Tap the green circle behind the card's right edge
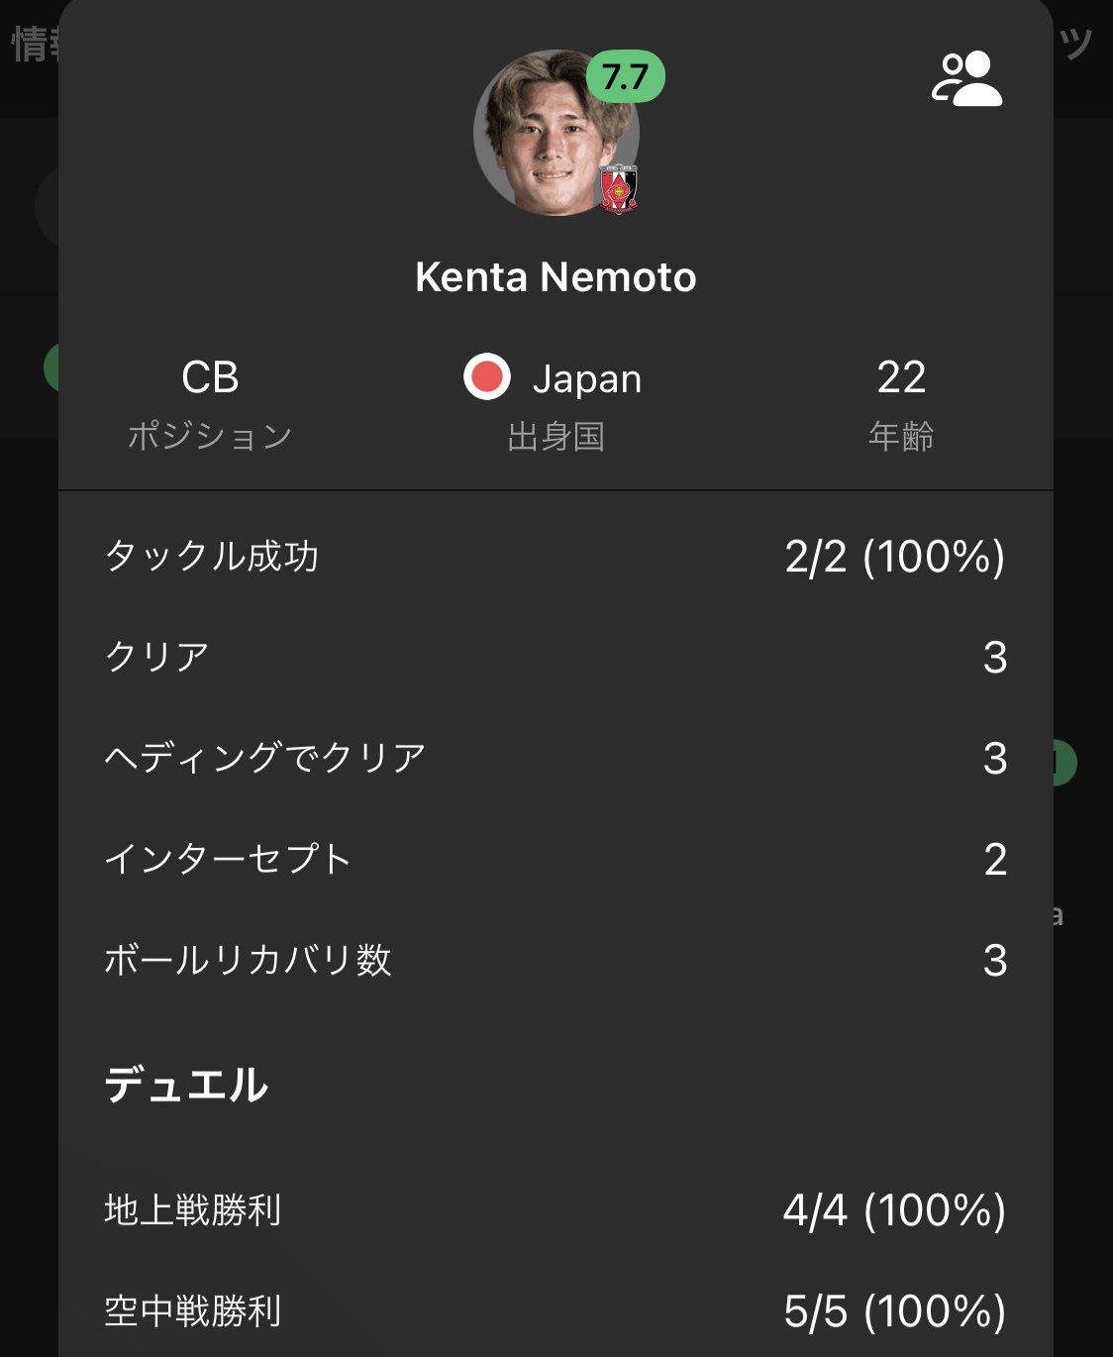This screenshot has width=1113, height=1357. coord(1065,763)
